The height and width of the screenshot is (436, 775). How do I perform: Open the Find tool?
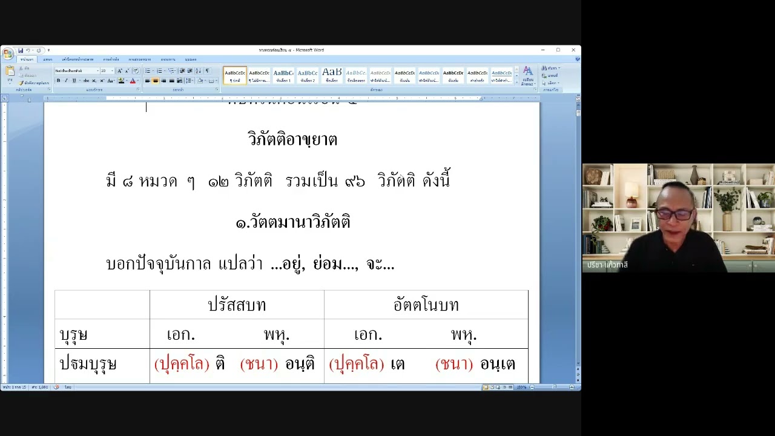550,68
